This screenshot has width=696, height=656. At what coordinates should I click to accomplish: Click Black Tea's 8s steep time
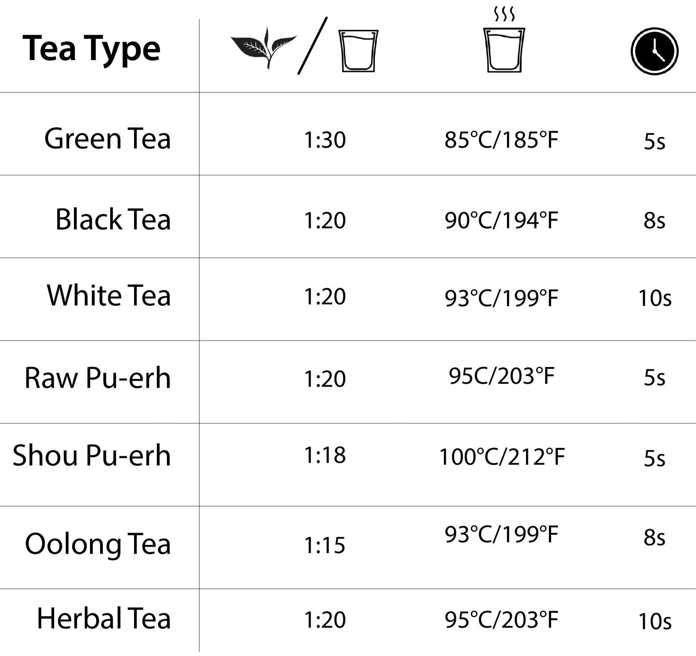click(654, 220)
